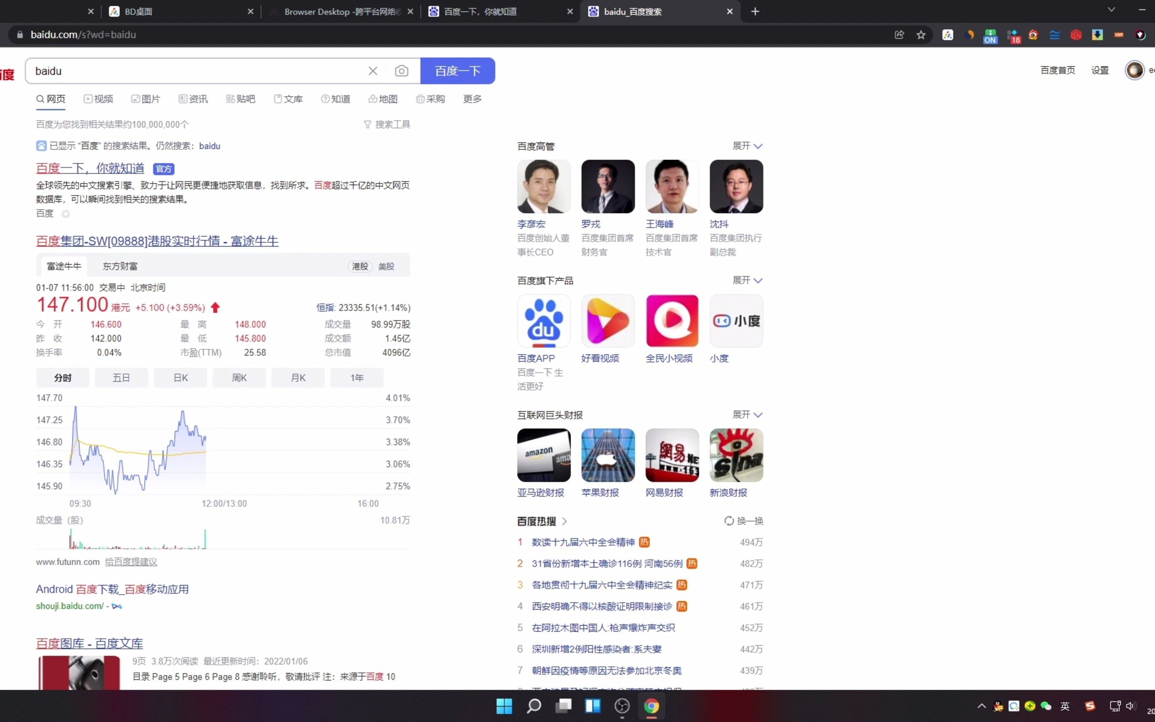Screen dimensions: 1155x722
Task: Expand the 百度高管 section
Action: (x=747, y=146)
